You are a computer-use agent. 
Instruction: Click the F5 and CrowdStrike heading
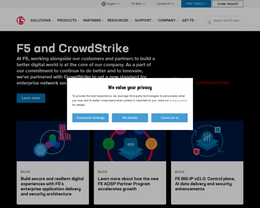(x=73, y=48)
